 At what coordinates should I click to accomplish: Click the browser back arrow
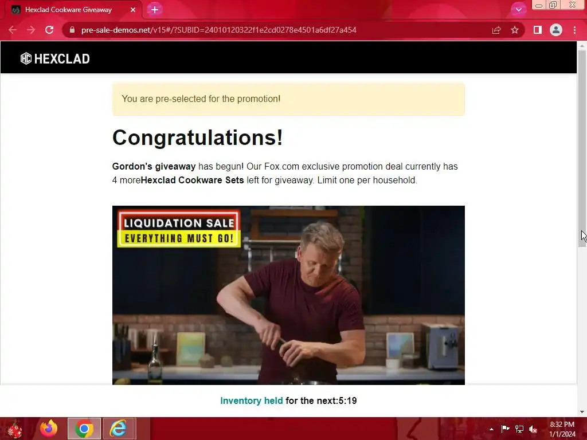pos(13,30)
